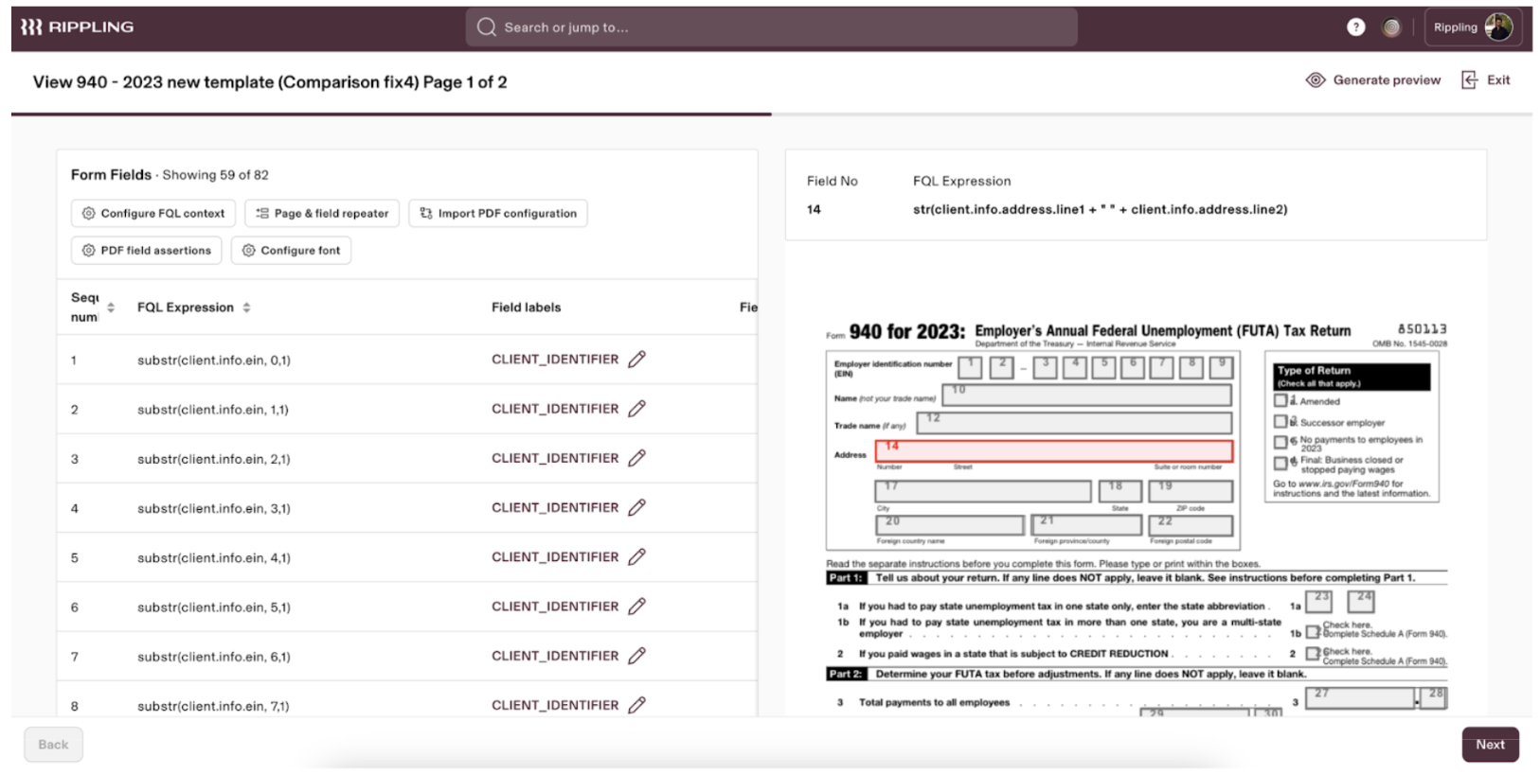The height and width of the screenshot is (774, 1540).
Task: Select Foreign country name field 20
Action: click(x=950, y=525)
